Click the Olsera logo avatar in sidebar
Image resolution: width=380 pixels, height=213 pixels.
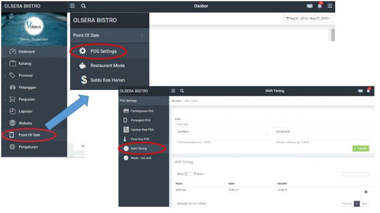click(x=34, y=26)
